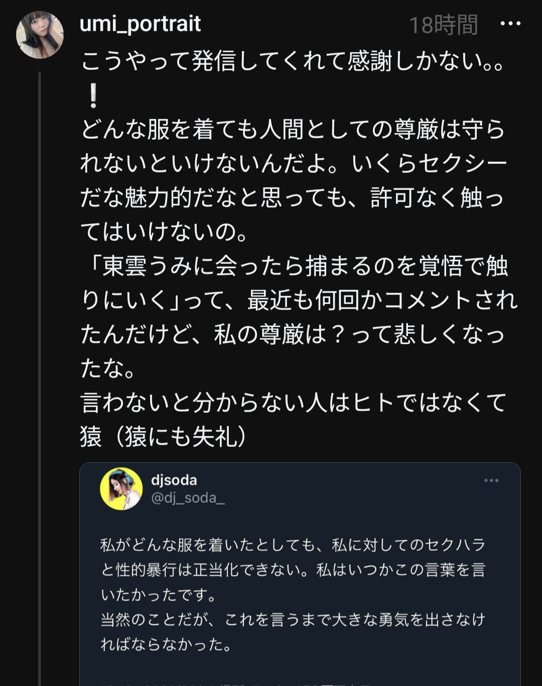Open the post's three-dot more options menu
The image size is (542, 686).
point(510,24)
